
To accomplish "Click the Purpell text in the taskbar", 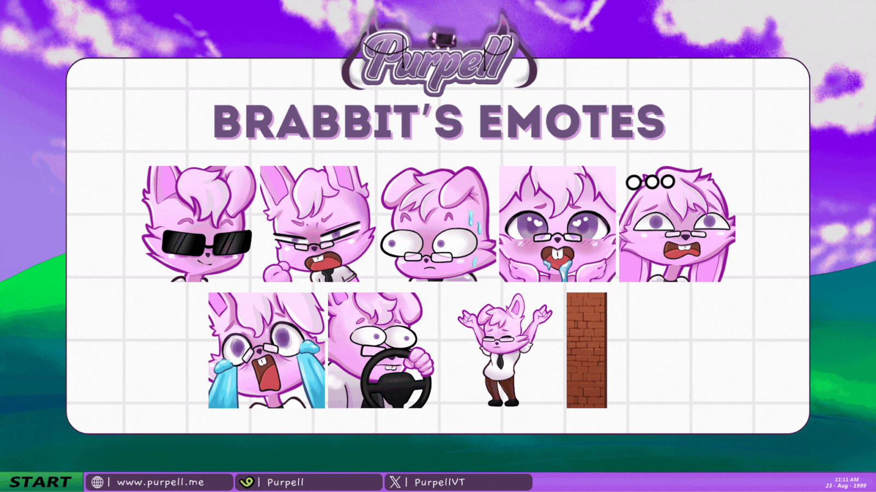I will (x=285, y=482).
